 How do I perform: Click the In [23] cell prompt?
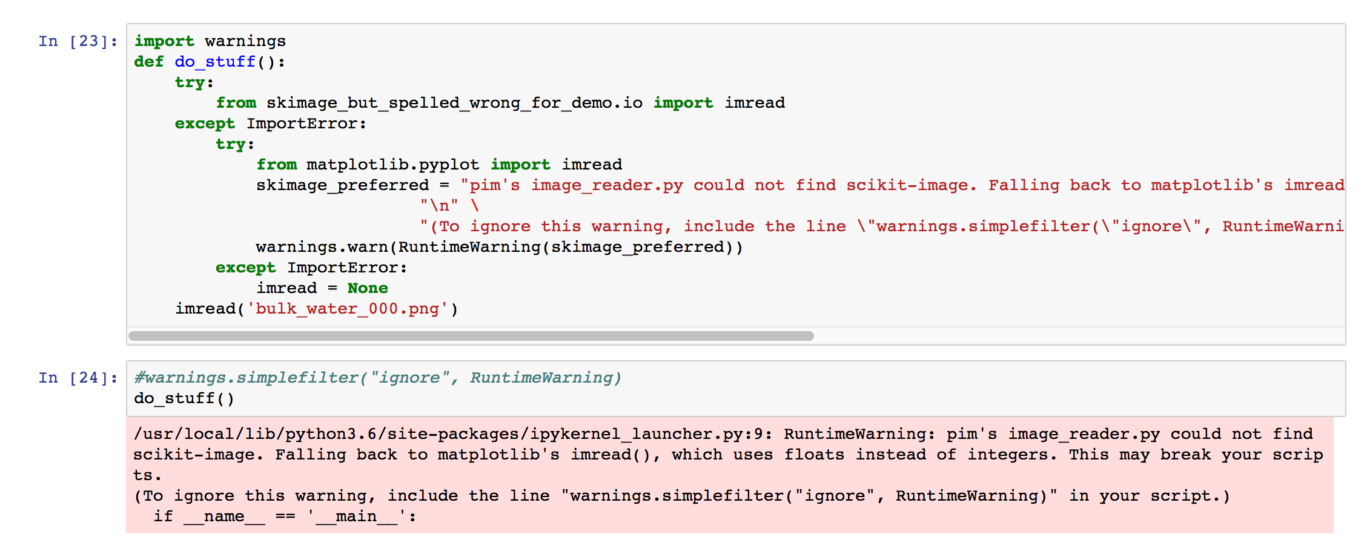[x=78, y=41]
